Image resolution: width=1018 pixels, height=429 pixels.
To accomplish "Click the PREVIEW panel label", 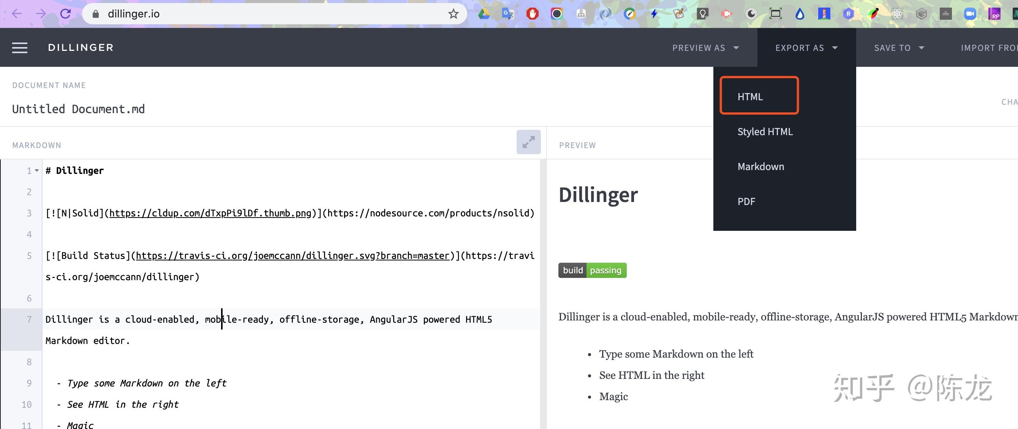I will click(577, 145).
